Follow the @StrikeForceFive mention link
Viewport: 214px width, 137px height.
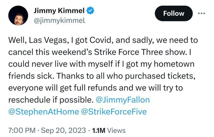click(114, 112)
